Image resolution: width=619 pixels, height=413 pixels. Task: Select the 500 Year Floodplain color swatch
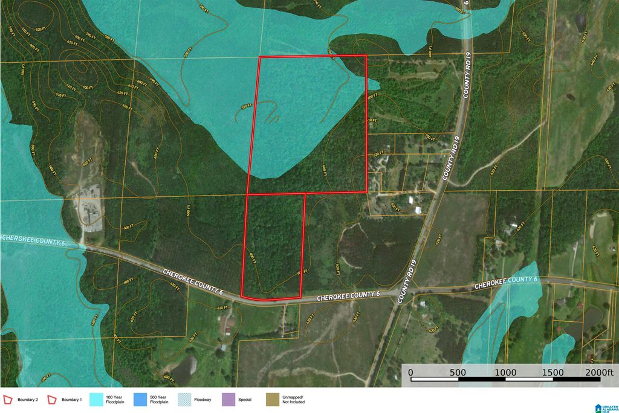140,400
